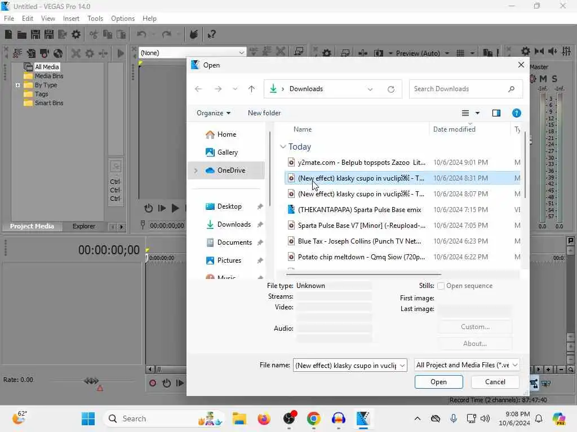The width and height of the screenshot is (577, 432).
Task: Select the Blue Tax - Joseph Collins file
Action: [403, 241]
